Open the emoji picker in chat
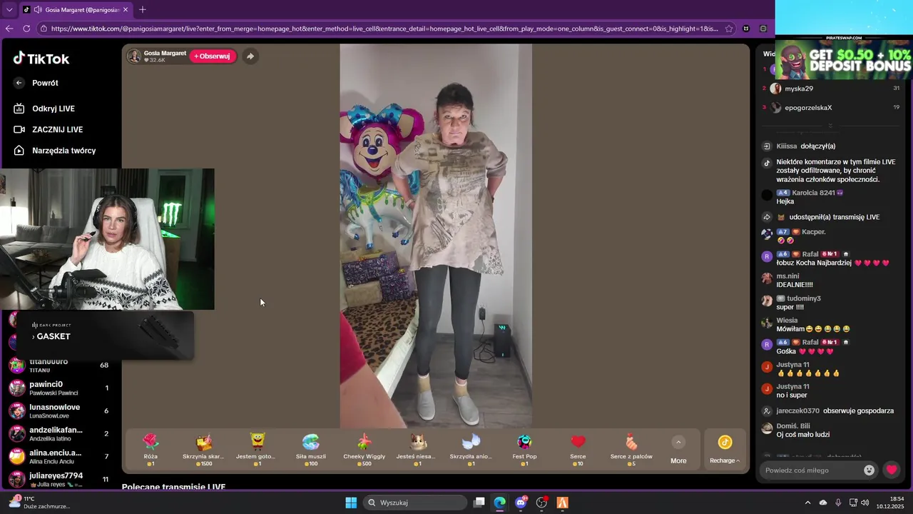 tap(869, 470)
